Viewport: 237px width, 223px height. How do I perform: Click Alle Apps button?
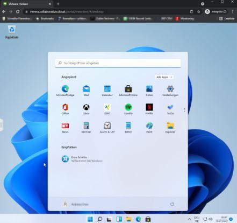point(164,77)
